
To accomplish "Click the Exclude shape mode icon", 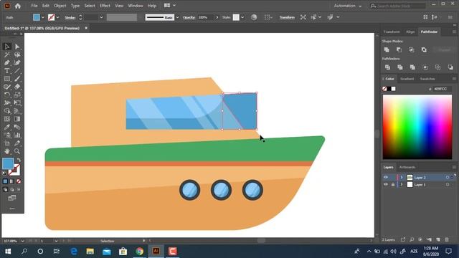I will pyautogui.click(x=424, y=49).
